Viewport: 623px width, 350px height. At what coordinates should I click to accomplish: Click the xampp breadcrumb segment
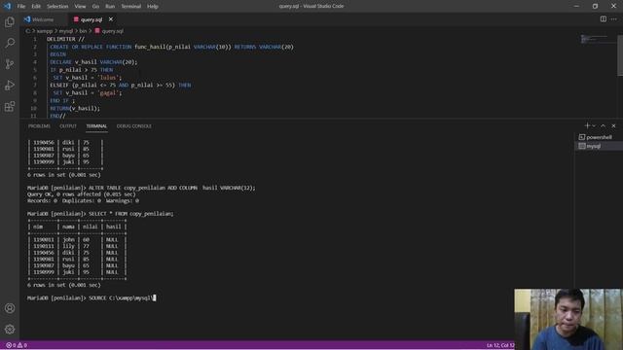click(x=45, y=31)
